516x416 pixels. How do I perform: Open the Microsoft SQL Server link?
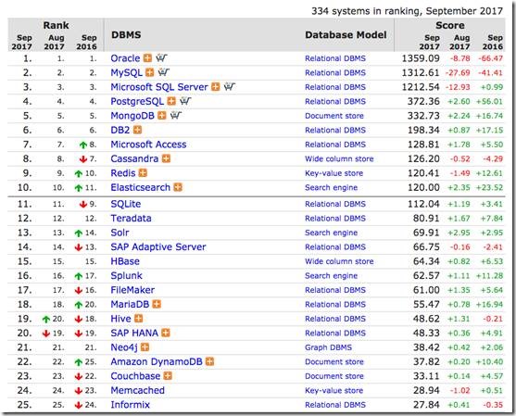point(159,87)
